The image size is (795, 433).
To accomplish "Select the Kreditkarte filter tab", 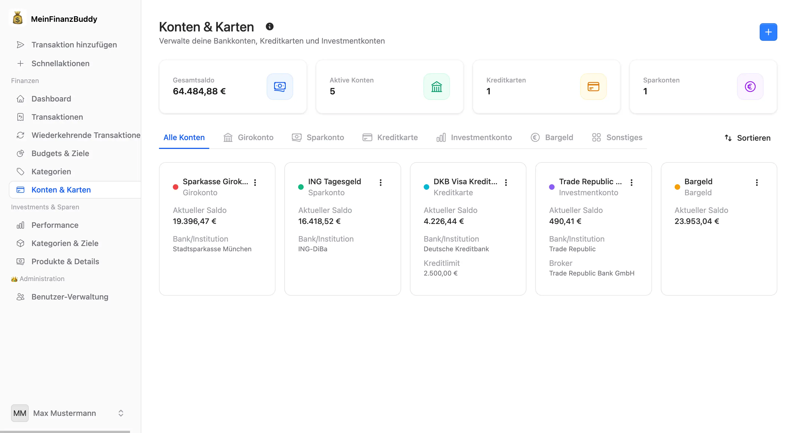I will (x=390, y=137).
